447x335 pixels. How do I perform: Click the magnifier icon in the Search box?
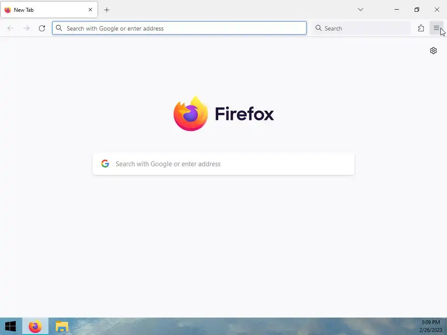tap(318, 28)
